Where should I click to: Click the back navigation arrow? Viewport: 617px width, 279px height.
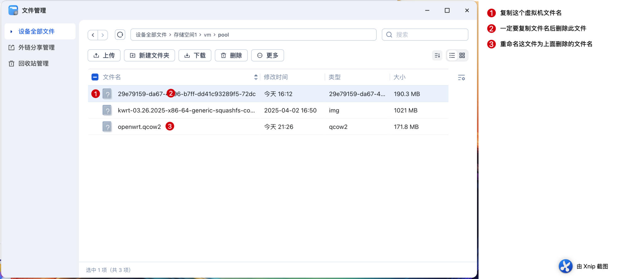coord(93,35)
